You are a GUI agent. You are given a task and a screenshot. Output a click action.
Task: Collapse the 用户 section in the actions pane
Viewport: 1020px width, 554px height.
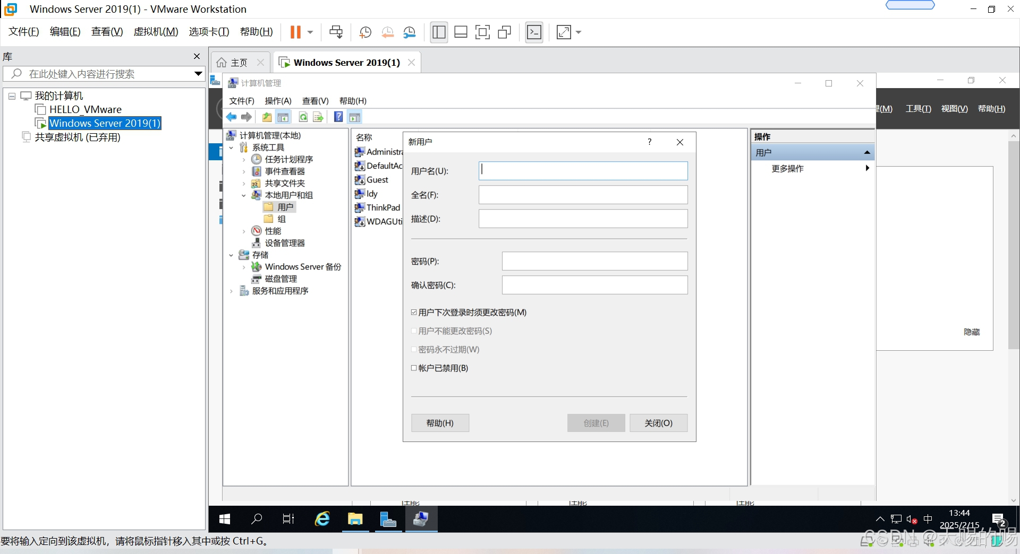pyautogui.click(x=867, y=153)
